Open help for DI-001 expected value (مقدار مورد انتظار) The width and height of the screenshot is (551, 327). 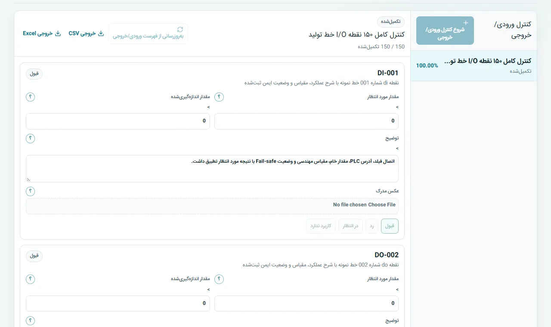(219, 97)
